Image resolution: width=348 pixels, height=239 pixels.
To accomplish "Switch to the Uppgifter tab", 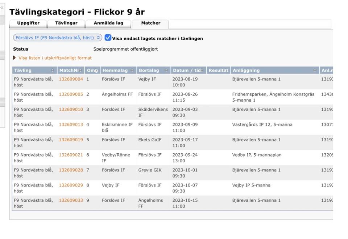I will click(x=28, y=23).
